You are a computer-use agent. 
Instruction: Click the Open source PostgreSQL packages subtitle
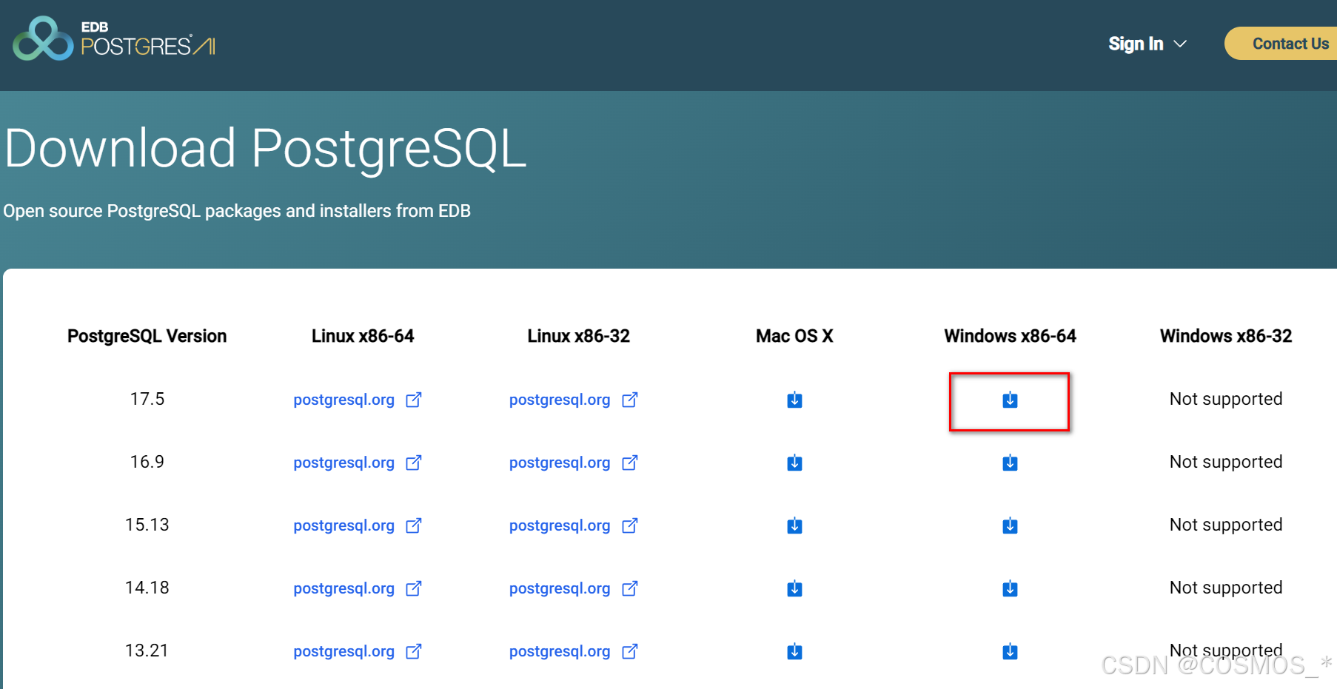pos(237,211)
